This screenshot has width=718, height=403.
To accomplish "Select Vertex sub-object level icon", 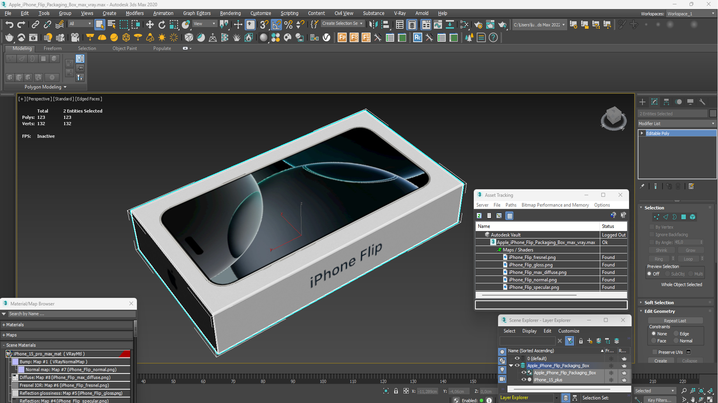I will 656,217.
